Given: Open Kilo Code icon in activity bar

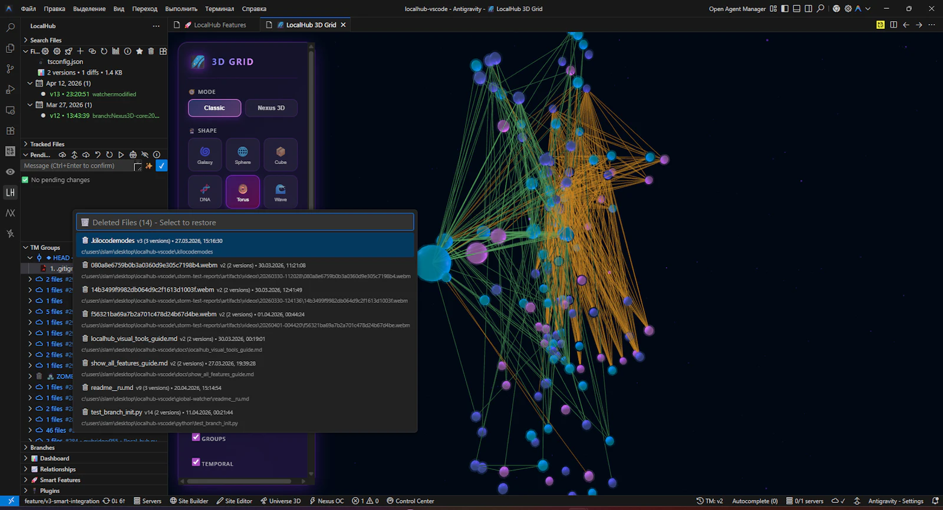Looking at the screenshot, I should [x=10, y=151].
